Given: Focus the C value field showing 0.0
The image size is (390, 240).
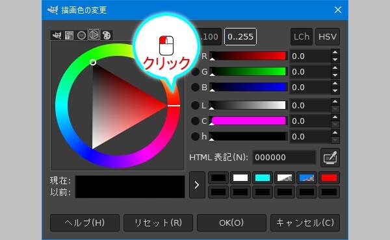Looking at the screenshot, I should pos(311,121).
